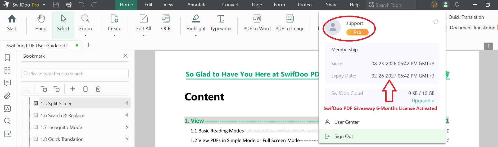Screen dimensions: 498x147
Task: Open the Start home tool
Action: click(12, 23)
